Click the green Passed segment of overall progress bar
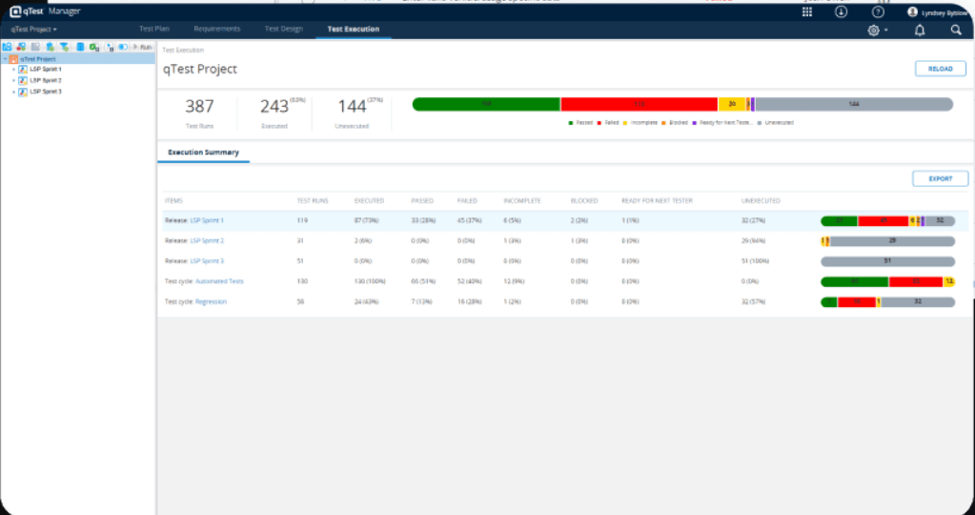This screenshot has height=515, width=975. pos(486,105)
